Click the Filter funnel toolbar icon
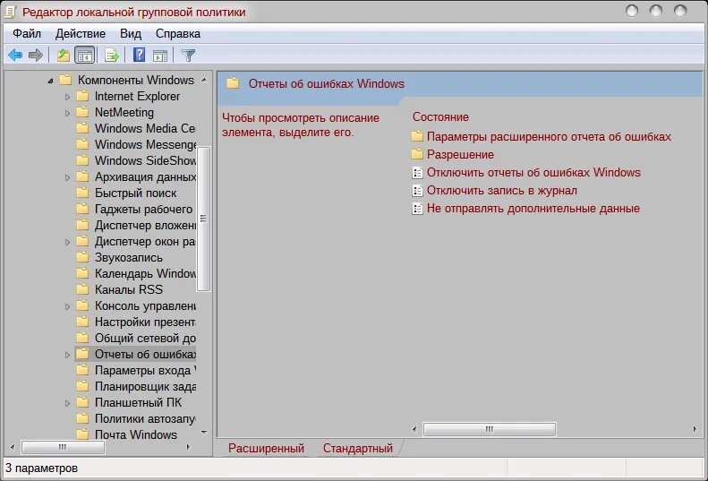708x481 pixels. click(x=188, y=56)
